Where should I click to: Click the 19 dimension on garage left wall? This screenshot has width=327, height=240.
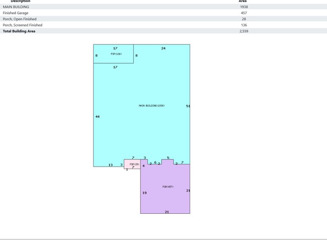pyautogui.click(x=144, y=193)
